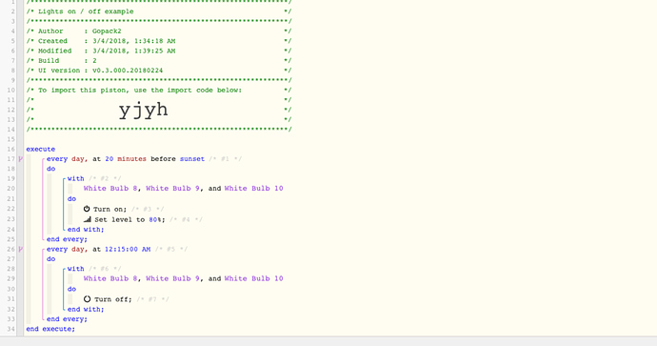Screen dimensions: 657x346
Task: Click the level bars icon beside Set level
Action: (x=88, y=219)
